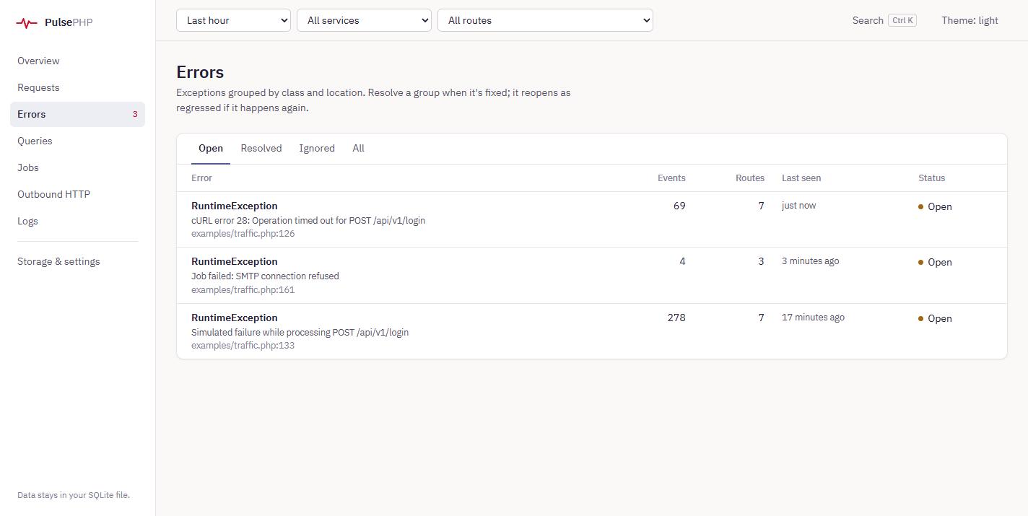The width and height of the screenshot is (1028, 516).
Task: Open Search with the Ctrl K button
Action: pos(884,20)
